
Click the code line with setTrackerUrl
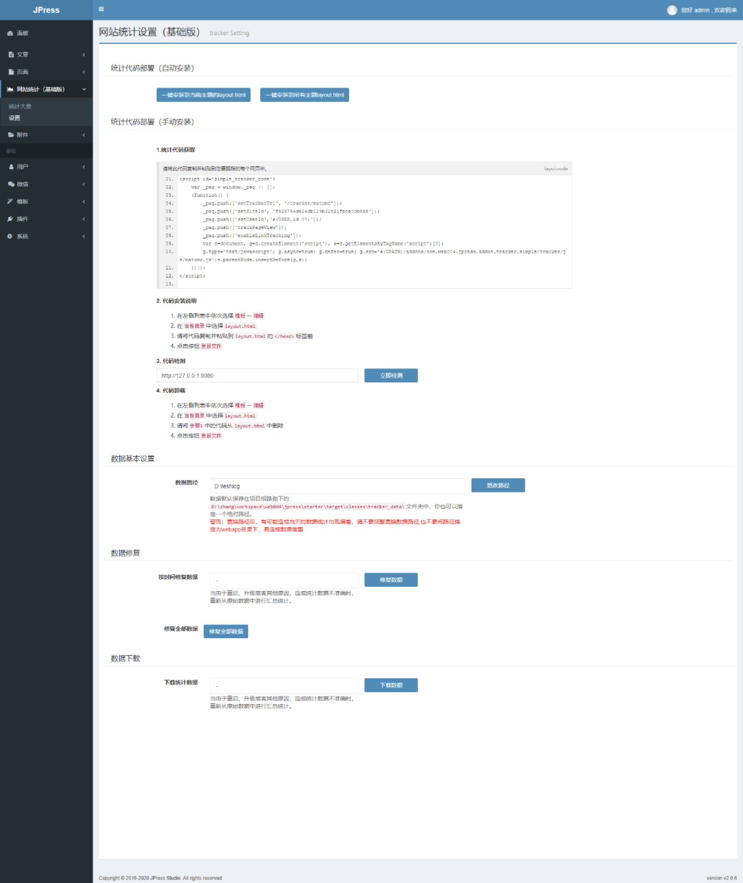point(272,203)
